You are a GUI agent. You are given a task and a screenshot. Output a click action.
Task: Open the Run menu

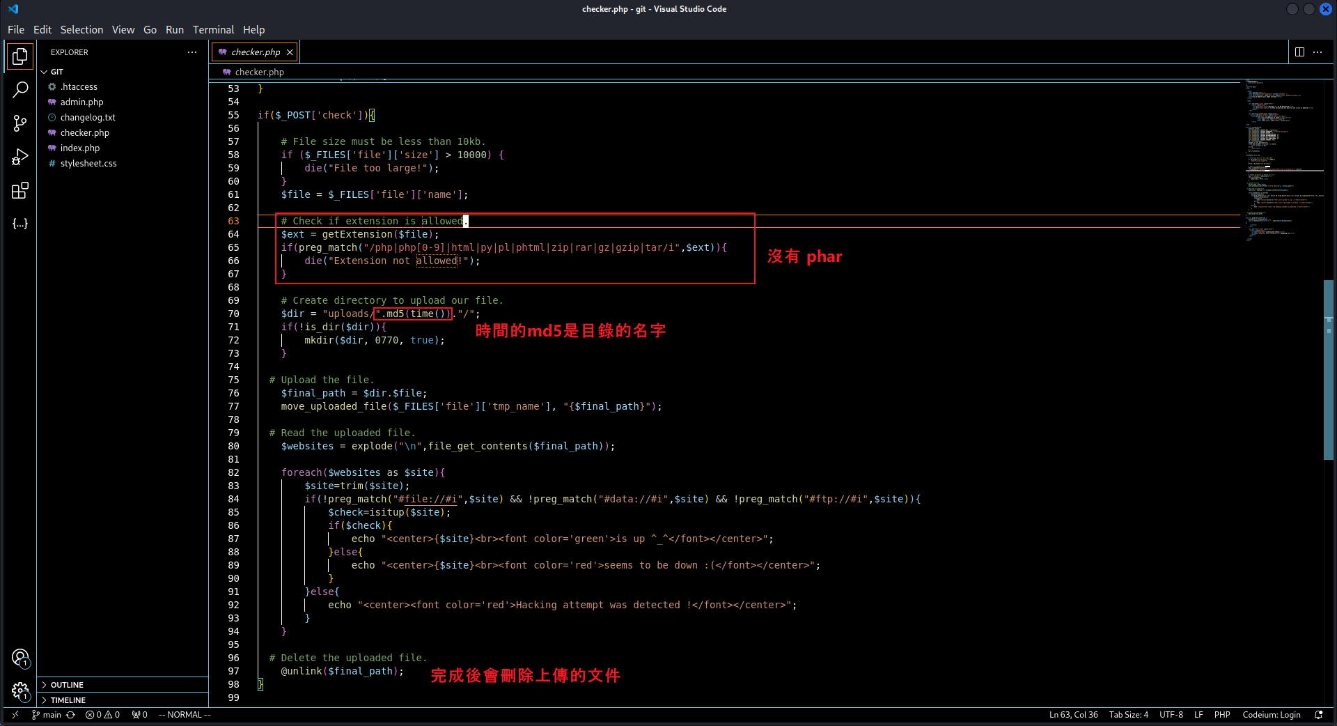(175, 30)
